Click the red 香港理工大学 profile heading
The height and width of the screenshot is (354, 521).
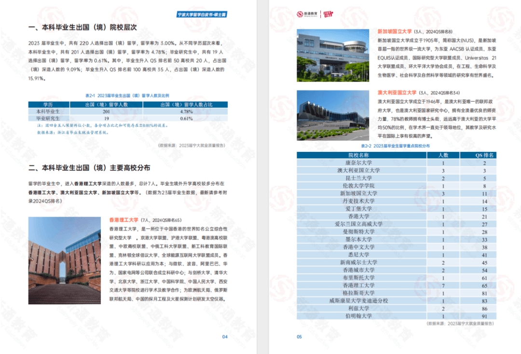click(x=123, y=220)
